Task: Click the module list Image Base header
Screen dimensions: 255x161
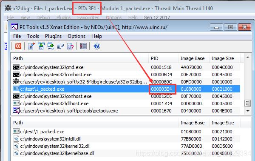Action: pyautogui.click(x=194, y=123)
